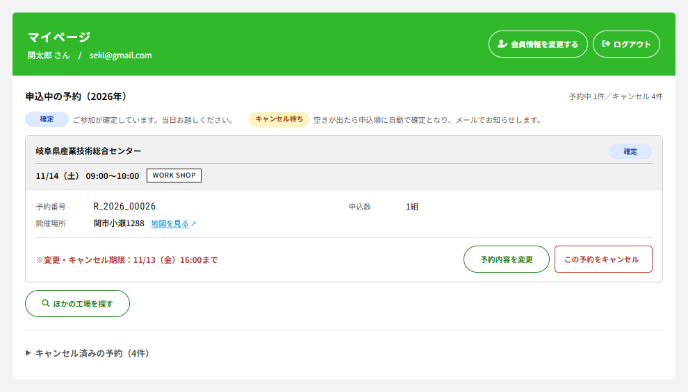
Task: Click the magnifier icon in ほかの工場を探す
Action: coord(46,303)
